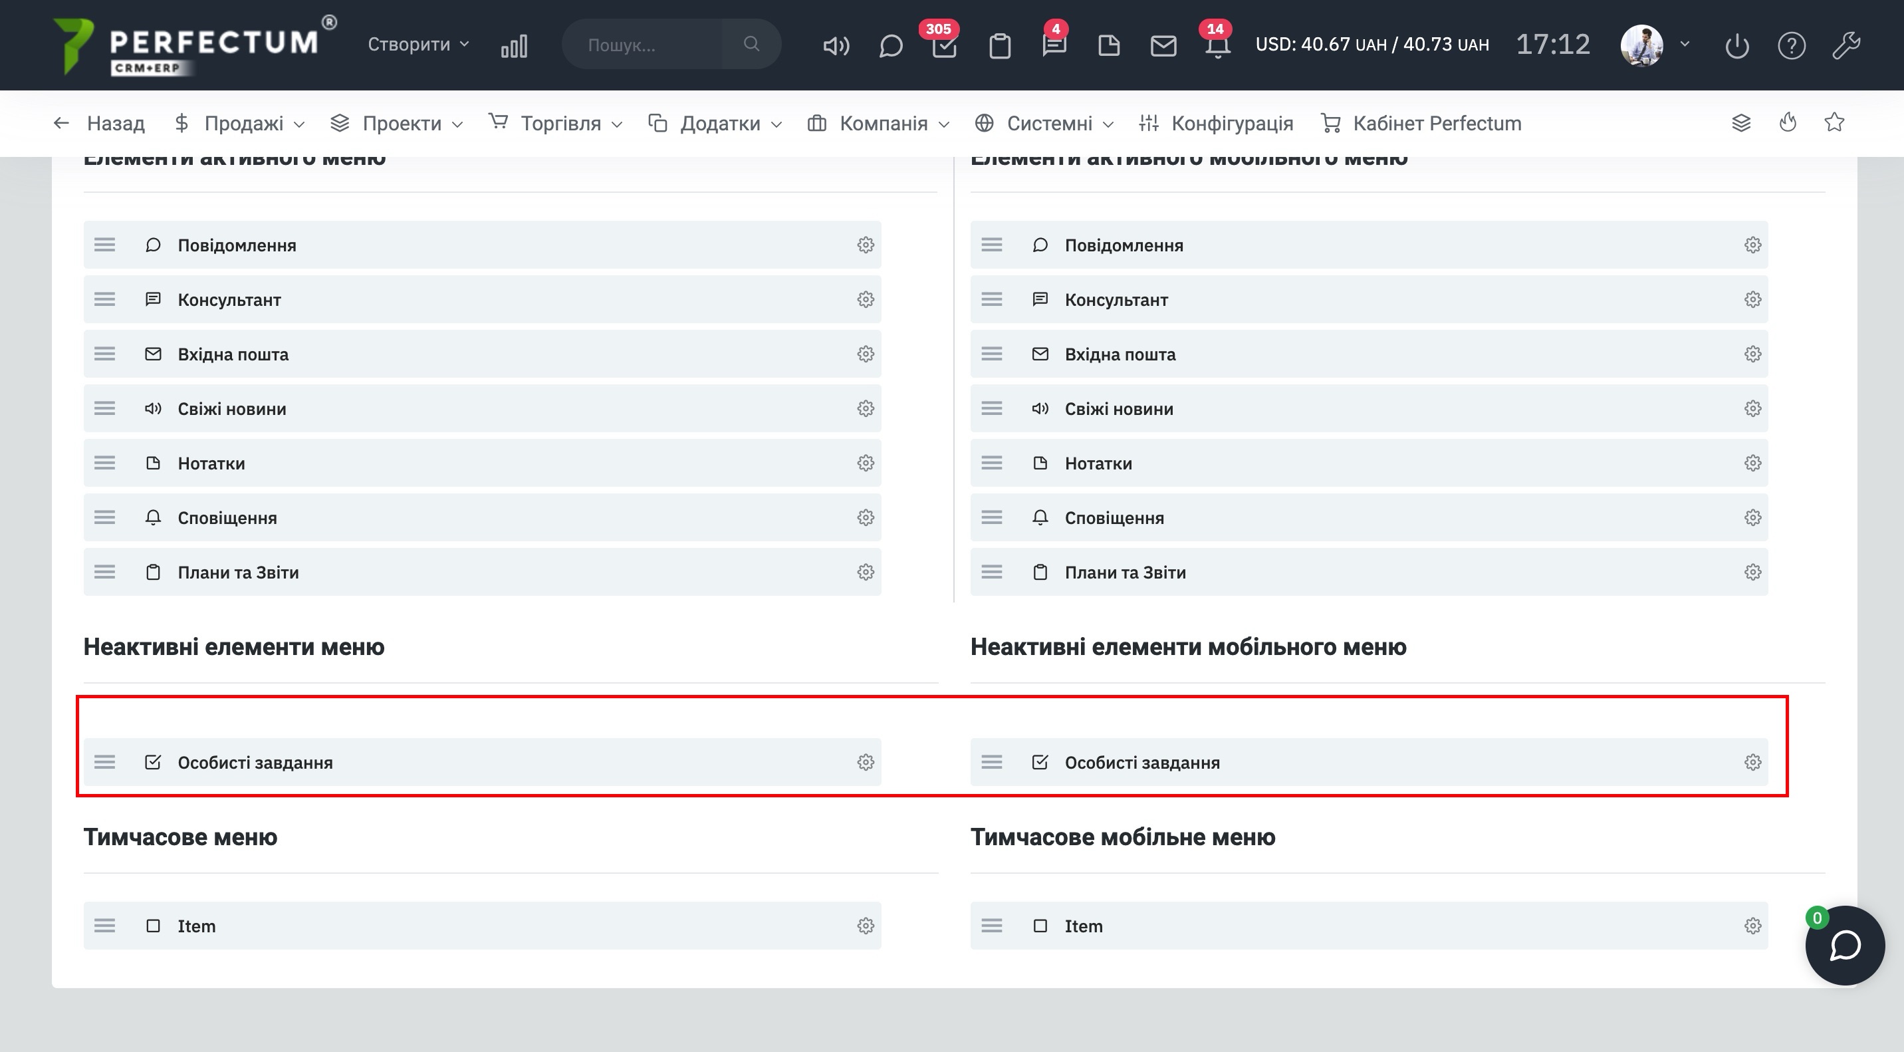Open the wrench settings icon in header
This screenshot has height=1052, width=1904.
(x=1845, y=46)
